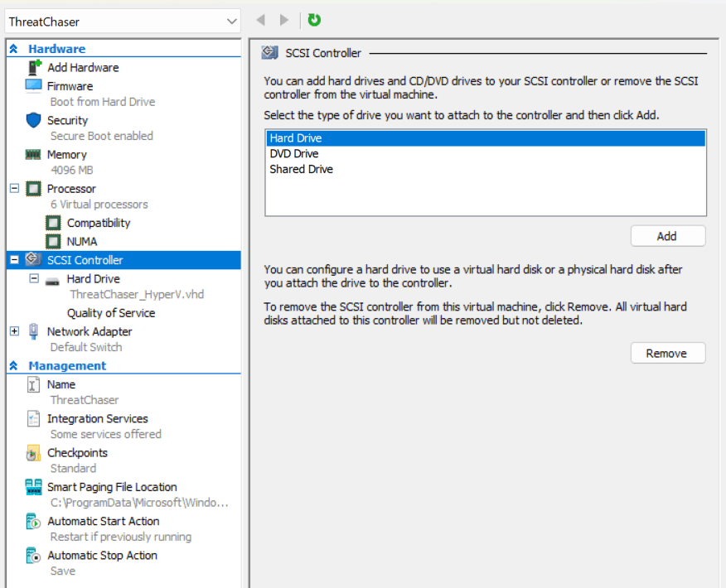Collapse the Hard Drive tree node

pos(34,279)
